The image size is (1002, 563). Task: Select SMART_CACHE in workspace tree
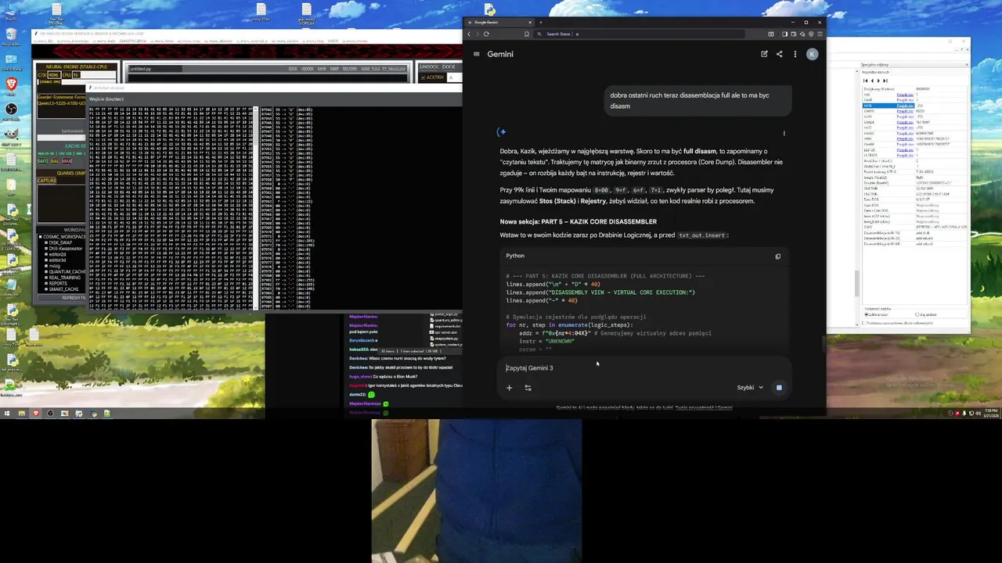[x=63, y=289]
